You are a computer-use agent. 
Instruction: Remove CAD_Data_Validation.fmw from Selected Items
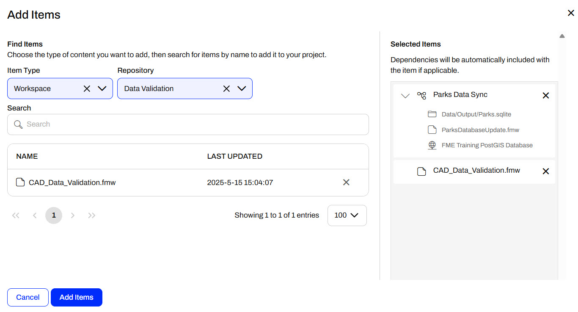[546, 171]
